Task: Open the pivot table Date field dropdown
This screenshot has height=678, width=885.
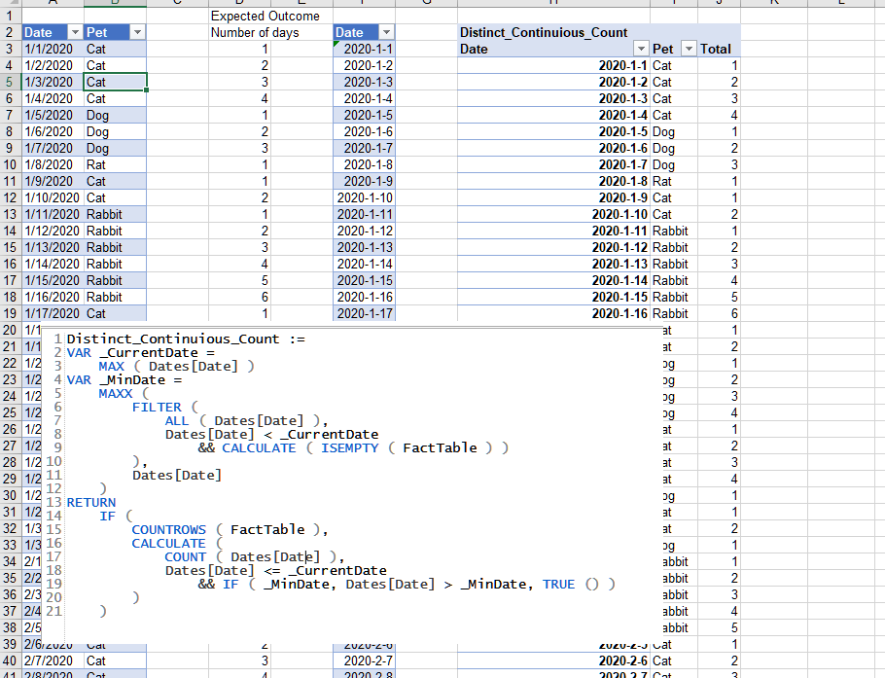Action: point(641,49)
